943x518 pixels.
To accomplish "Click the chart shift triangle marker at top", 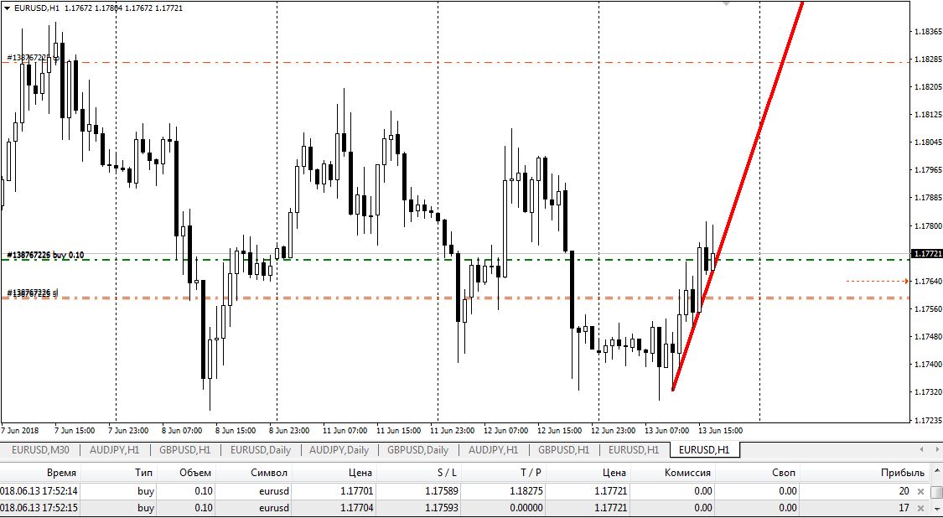I will tap(727, 3).
